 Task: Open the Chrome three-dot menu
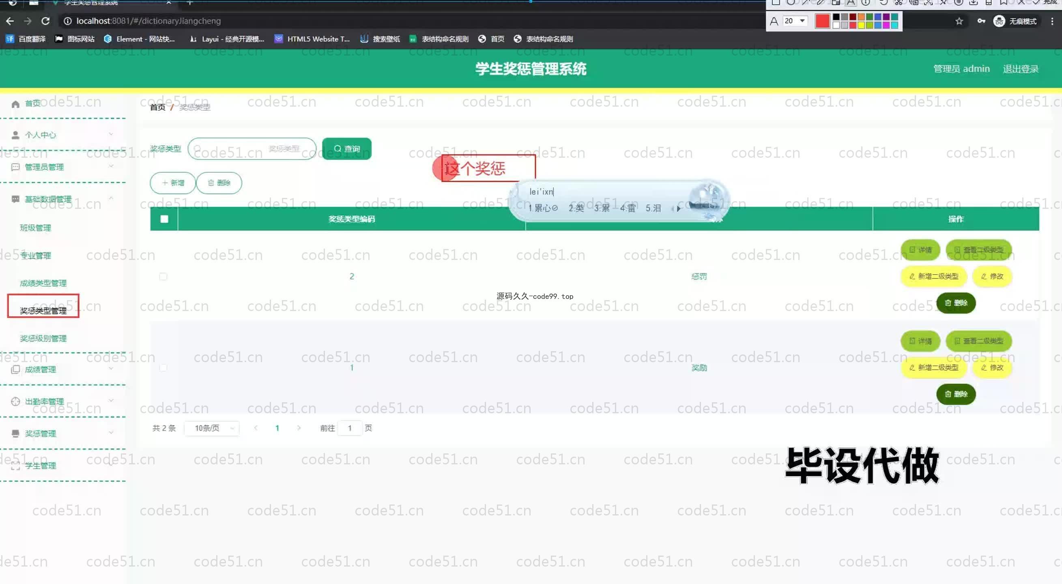pyautogui.click(x=1052, y=21)
